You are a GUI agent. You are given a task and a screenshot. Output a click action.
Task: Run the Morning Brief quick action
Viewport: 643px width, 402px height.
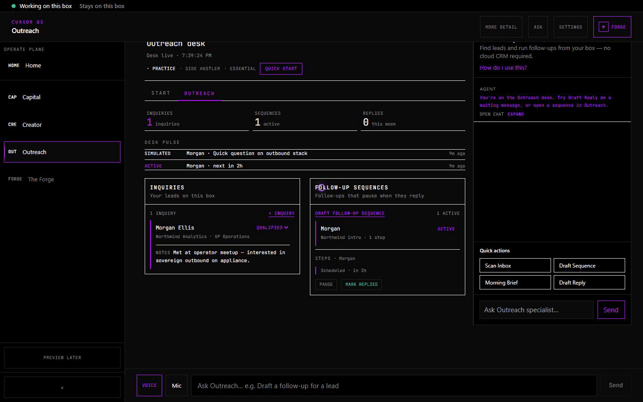515,282
